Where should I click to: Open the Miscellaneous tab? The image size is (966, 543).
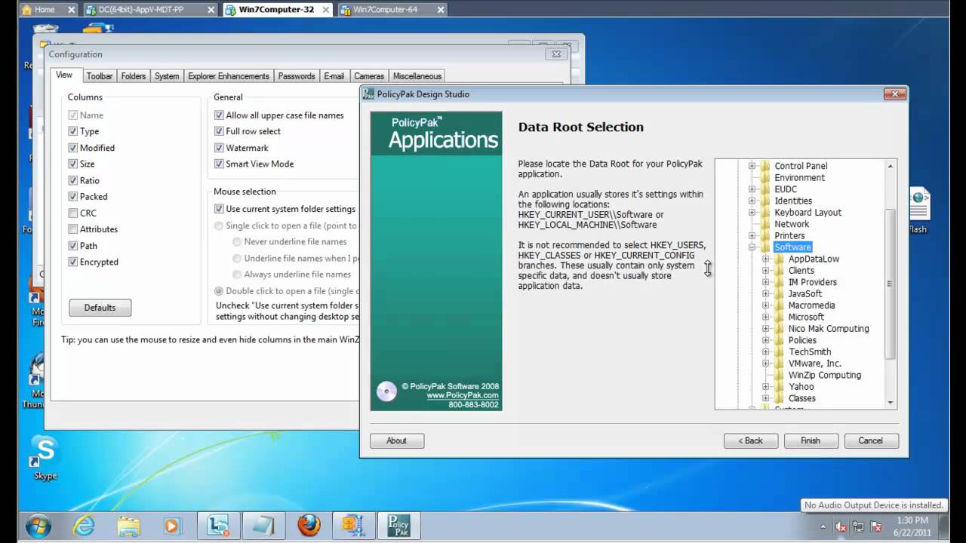coord(417,76)
